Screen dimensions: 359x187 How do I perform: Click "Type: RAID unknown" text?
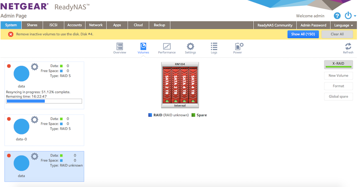point(66,165)
